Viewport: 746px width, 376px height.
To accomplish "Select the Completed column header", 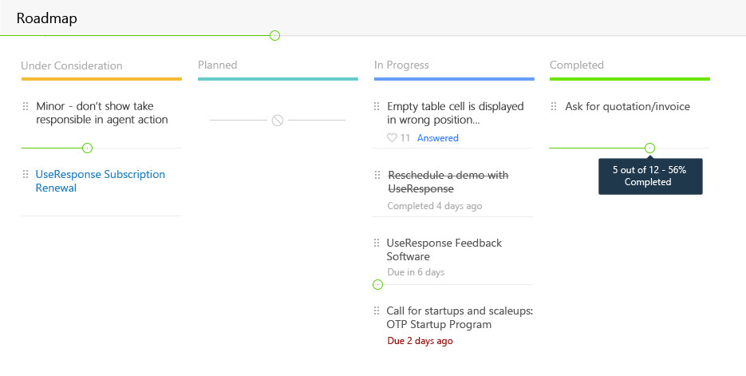I will click(x=577, y=65).
